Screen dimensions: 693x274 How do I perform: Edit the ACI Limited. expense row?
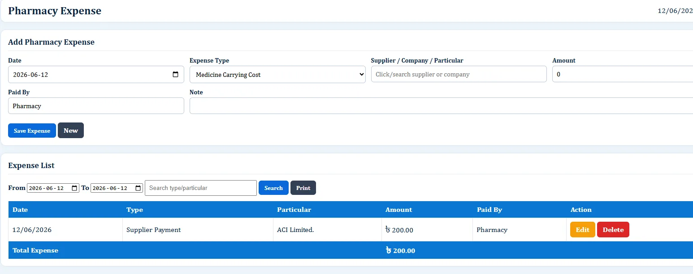coord(582,230)
